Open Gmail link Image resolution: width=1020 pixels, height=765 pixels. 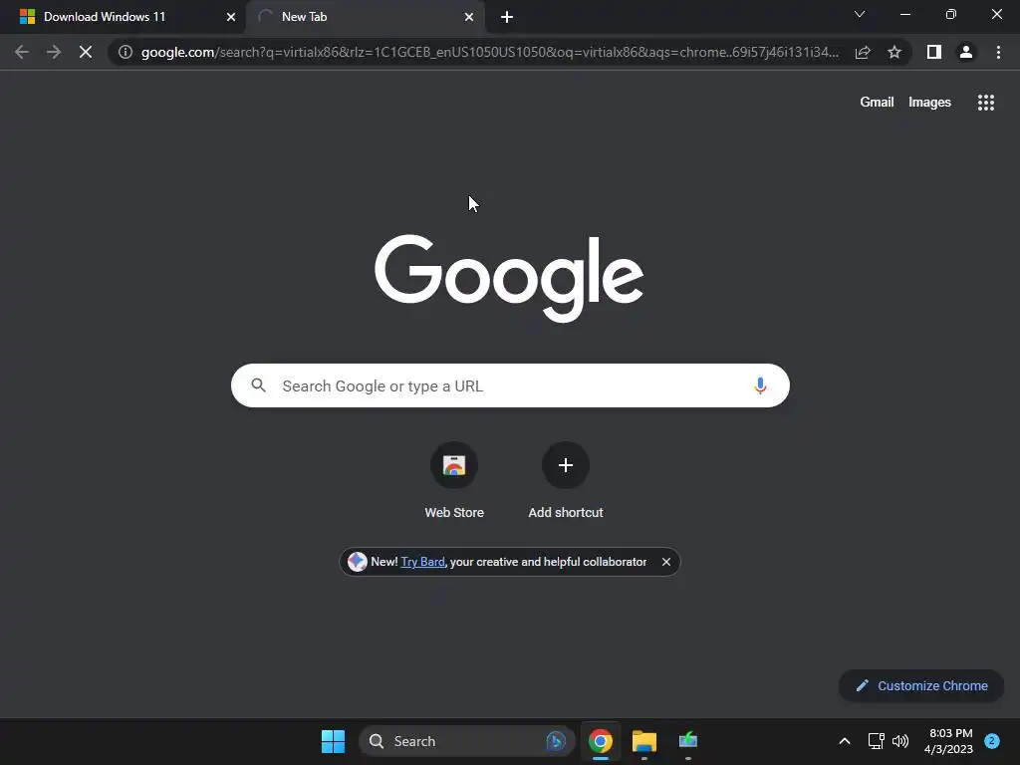pos(877,103)
